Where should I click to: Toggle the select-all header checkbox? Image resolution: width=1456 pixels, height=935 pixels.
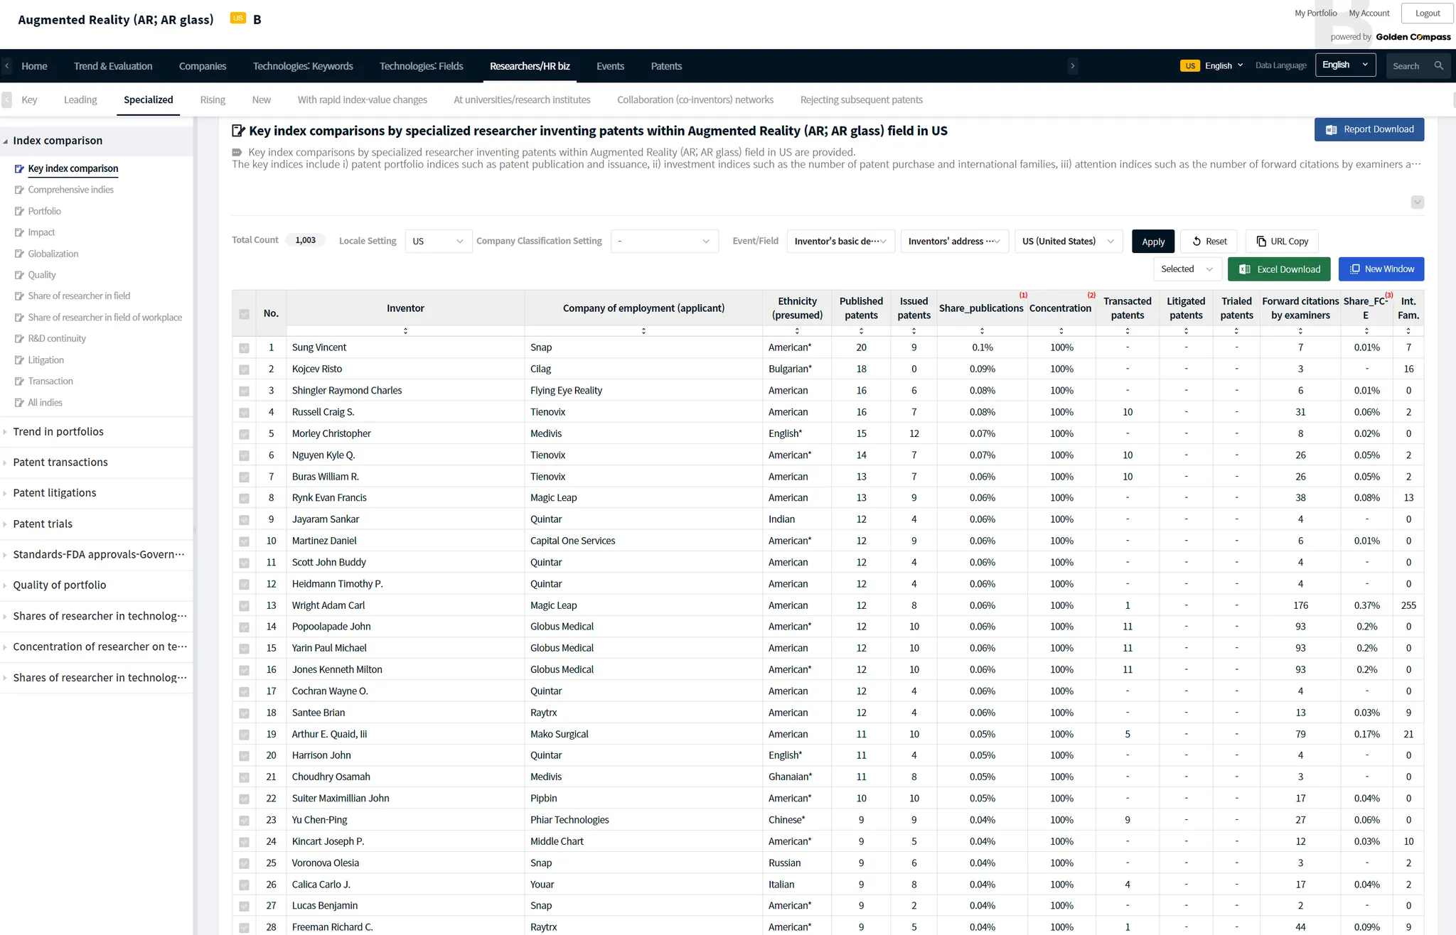pyautogui.click(x=244, y=314)
